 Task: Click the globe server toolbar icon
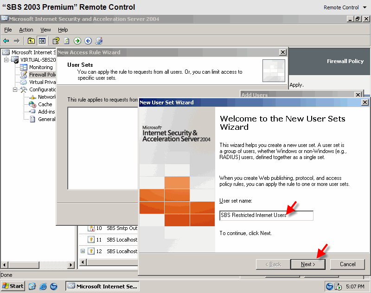(x=99, y=41)
